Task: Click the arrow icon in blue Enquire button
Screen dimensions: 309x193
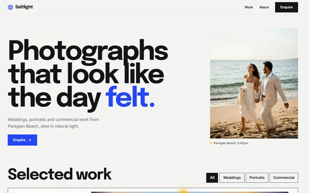Action: click(x=30, y=140)
